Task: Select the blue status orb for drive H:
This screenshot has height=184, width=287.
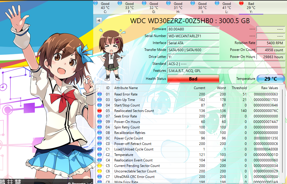Action: pyautogui.click(x=168, y=3)
